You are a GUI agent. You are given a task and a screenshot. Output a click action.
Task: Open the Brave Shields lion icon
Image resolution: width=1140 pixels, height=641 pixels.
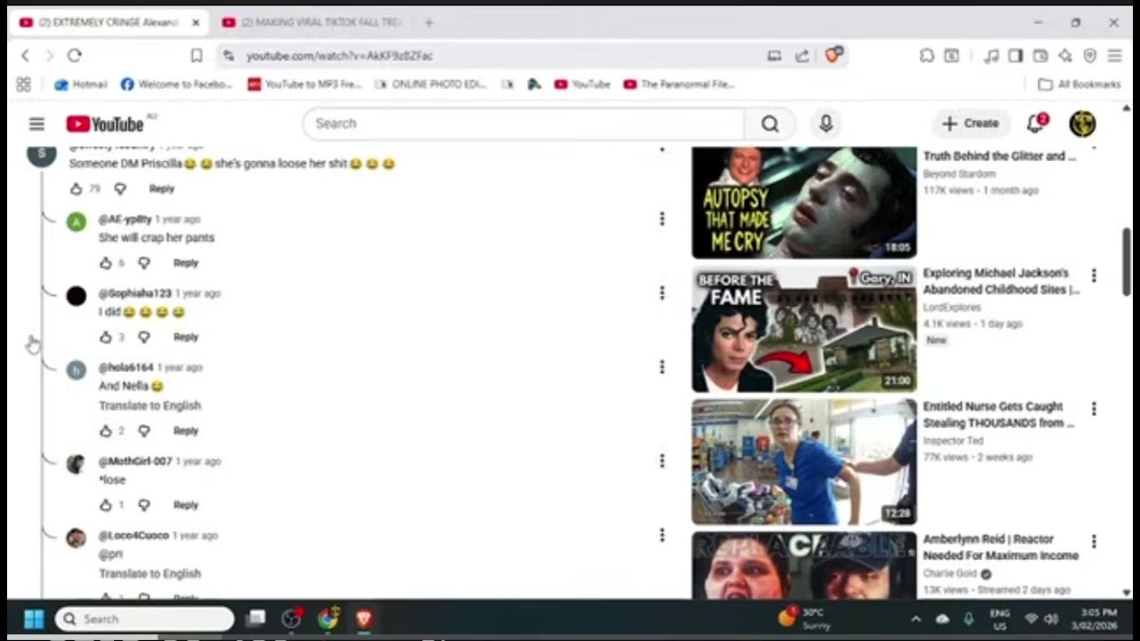pyautogui.click(x=833, y=55)
